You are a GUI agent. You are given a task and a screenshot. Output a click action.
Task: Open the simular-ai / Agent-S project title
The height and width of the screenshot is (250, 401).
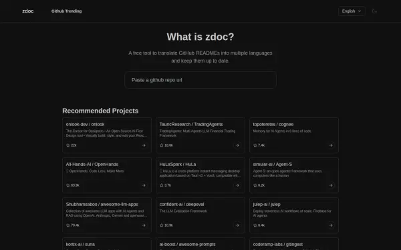tap(273, 164)
